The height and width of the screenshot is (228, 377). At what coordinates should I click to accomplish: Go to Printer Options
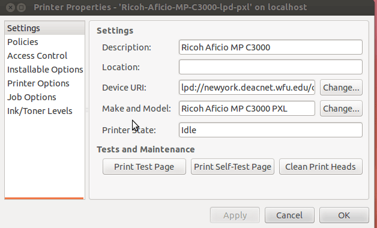44,83
